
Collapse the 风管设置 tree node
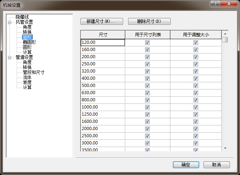[9, 23]
